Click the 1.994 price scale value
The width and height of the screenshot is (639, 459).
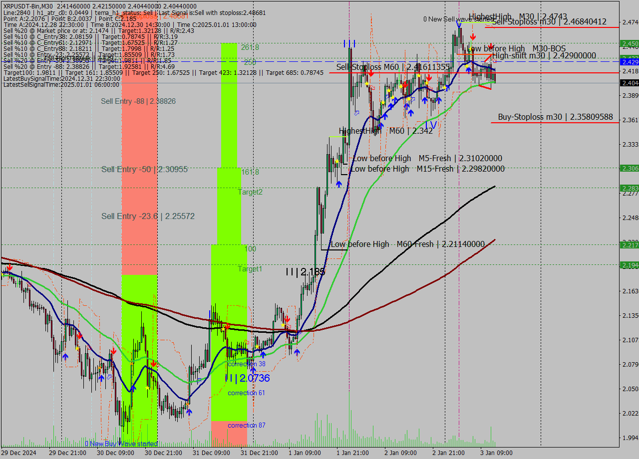tap(630, 438)
